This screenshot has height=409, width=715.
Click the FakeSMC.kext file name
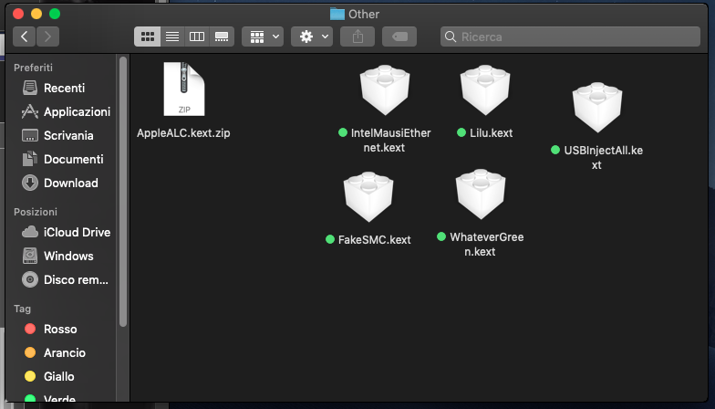pos(374,239)
